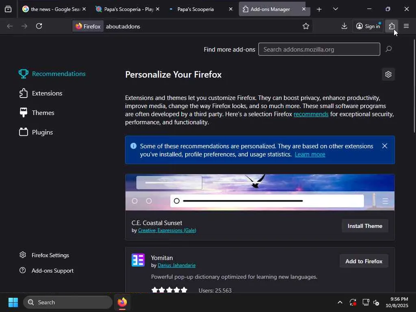Select the Add-ons Manager tab

274,9
